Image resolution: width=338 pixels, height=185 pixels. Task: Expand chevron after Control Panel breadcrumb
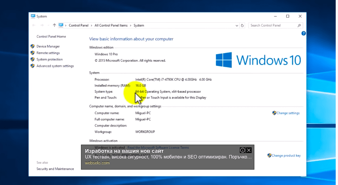(91, 25)
